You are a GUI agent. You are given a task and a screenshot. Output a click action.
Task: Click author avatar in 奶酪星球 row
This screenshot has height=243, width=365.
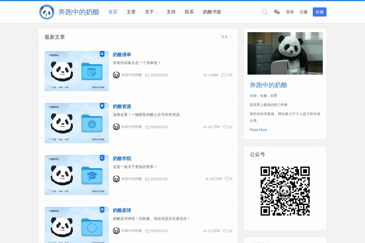[116, 231]
